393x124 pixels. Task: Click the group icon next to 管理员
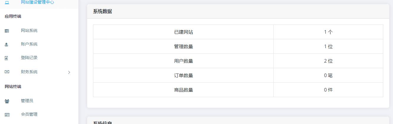[7, 101]
